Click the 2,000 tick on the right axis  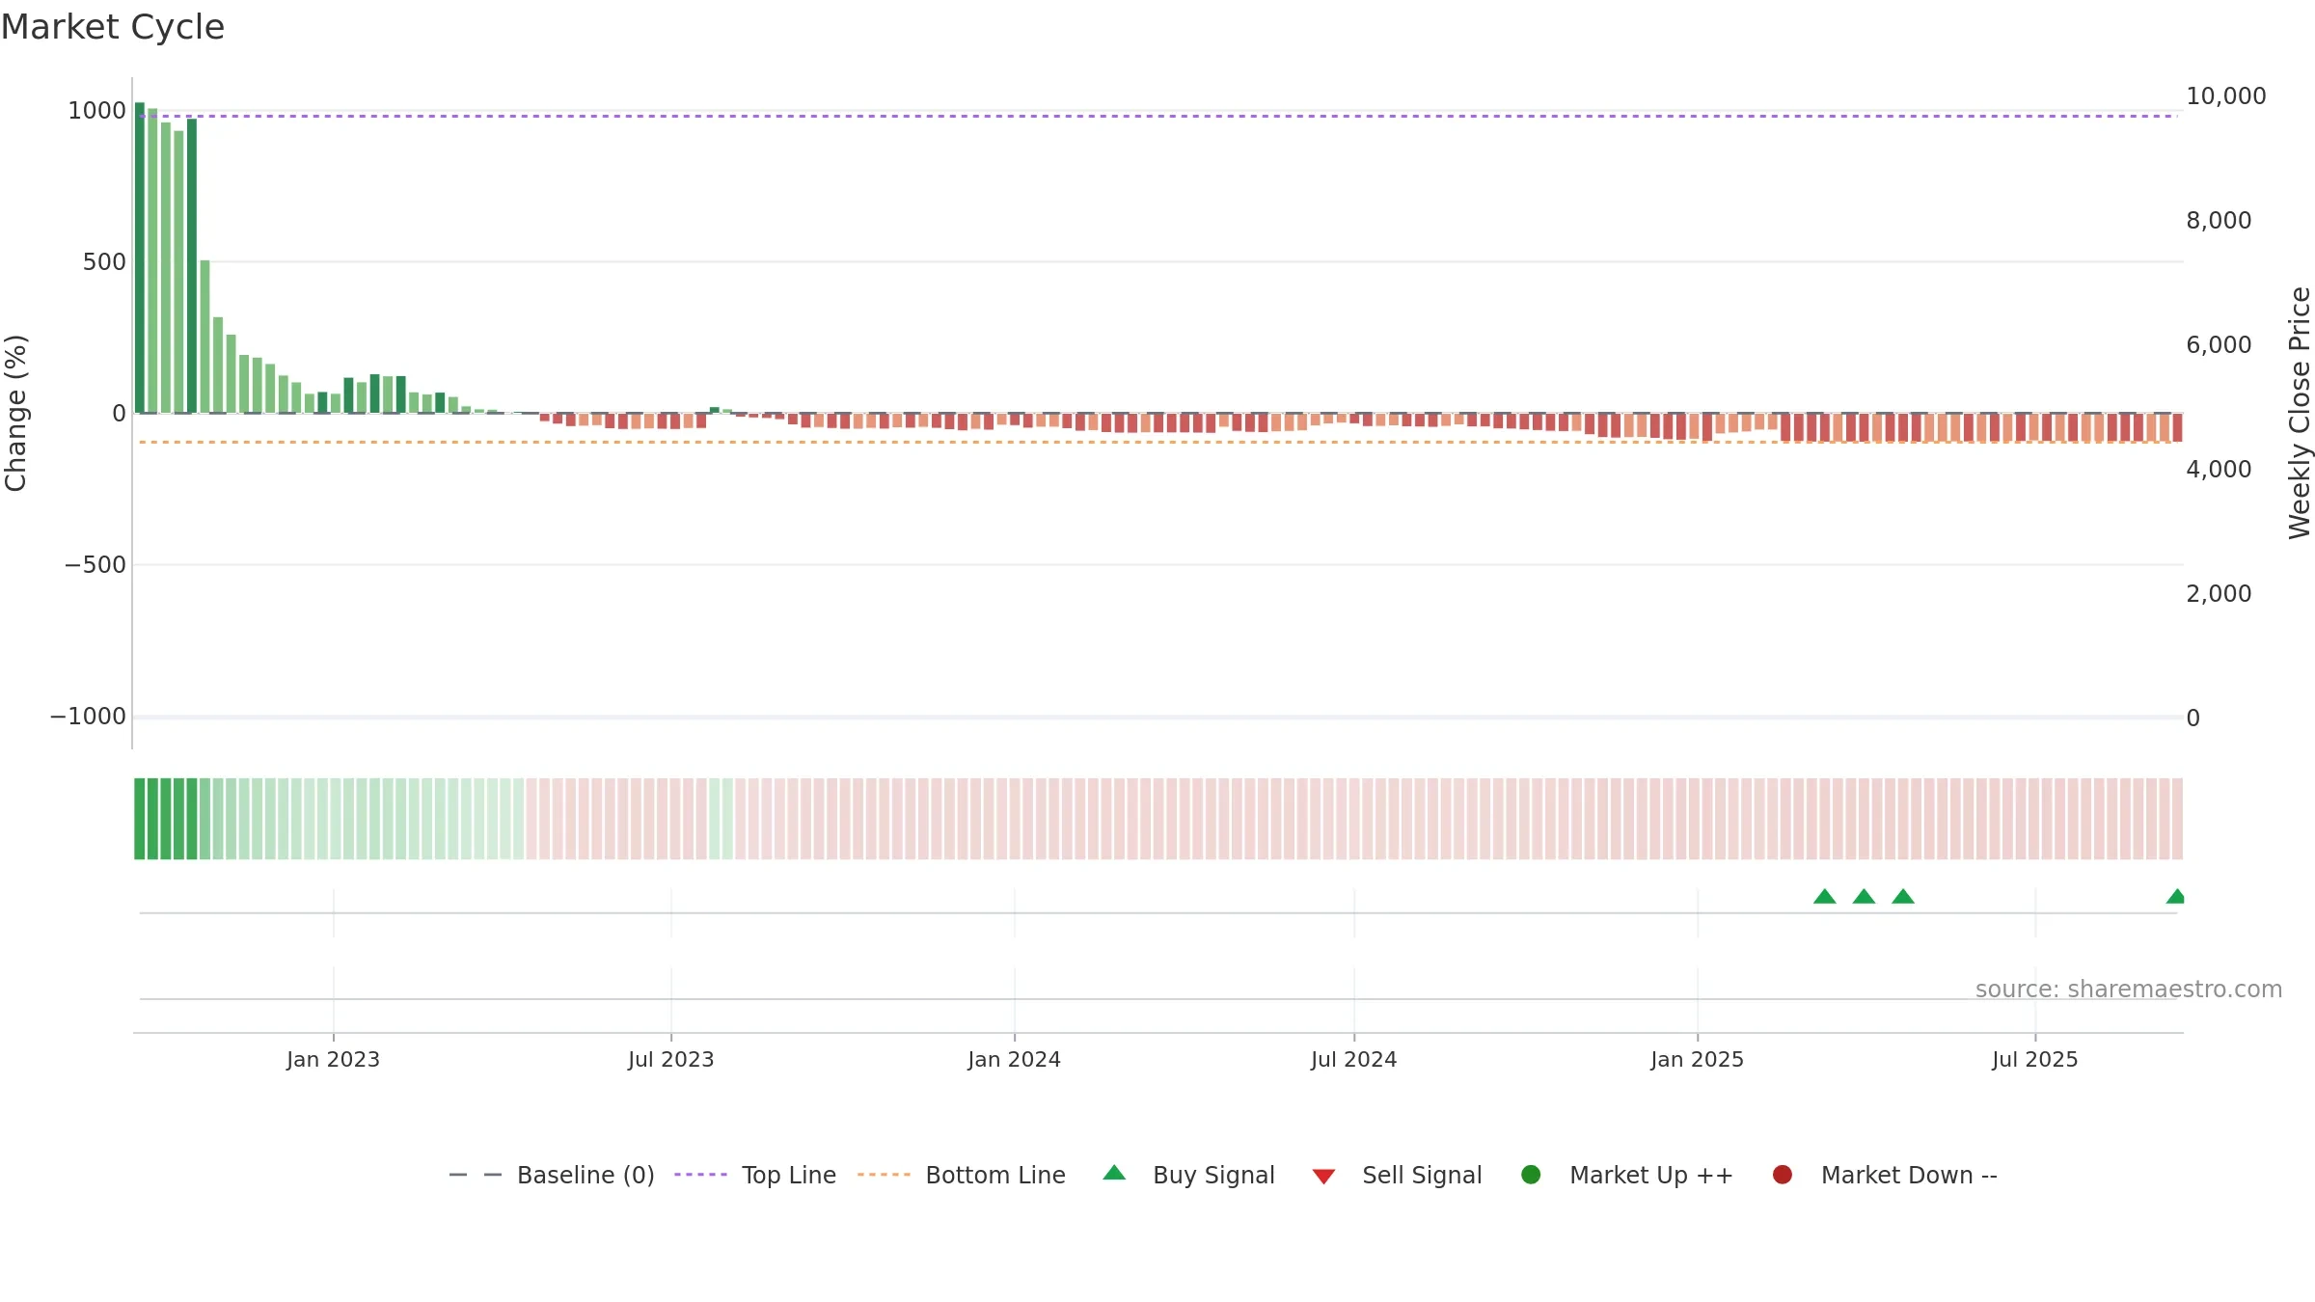point(2219,594)
